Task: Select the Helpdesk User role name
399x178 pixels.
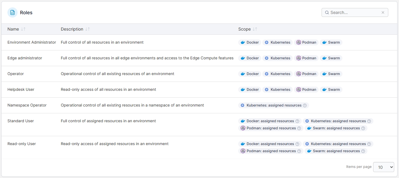Action: (21, 90)
